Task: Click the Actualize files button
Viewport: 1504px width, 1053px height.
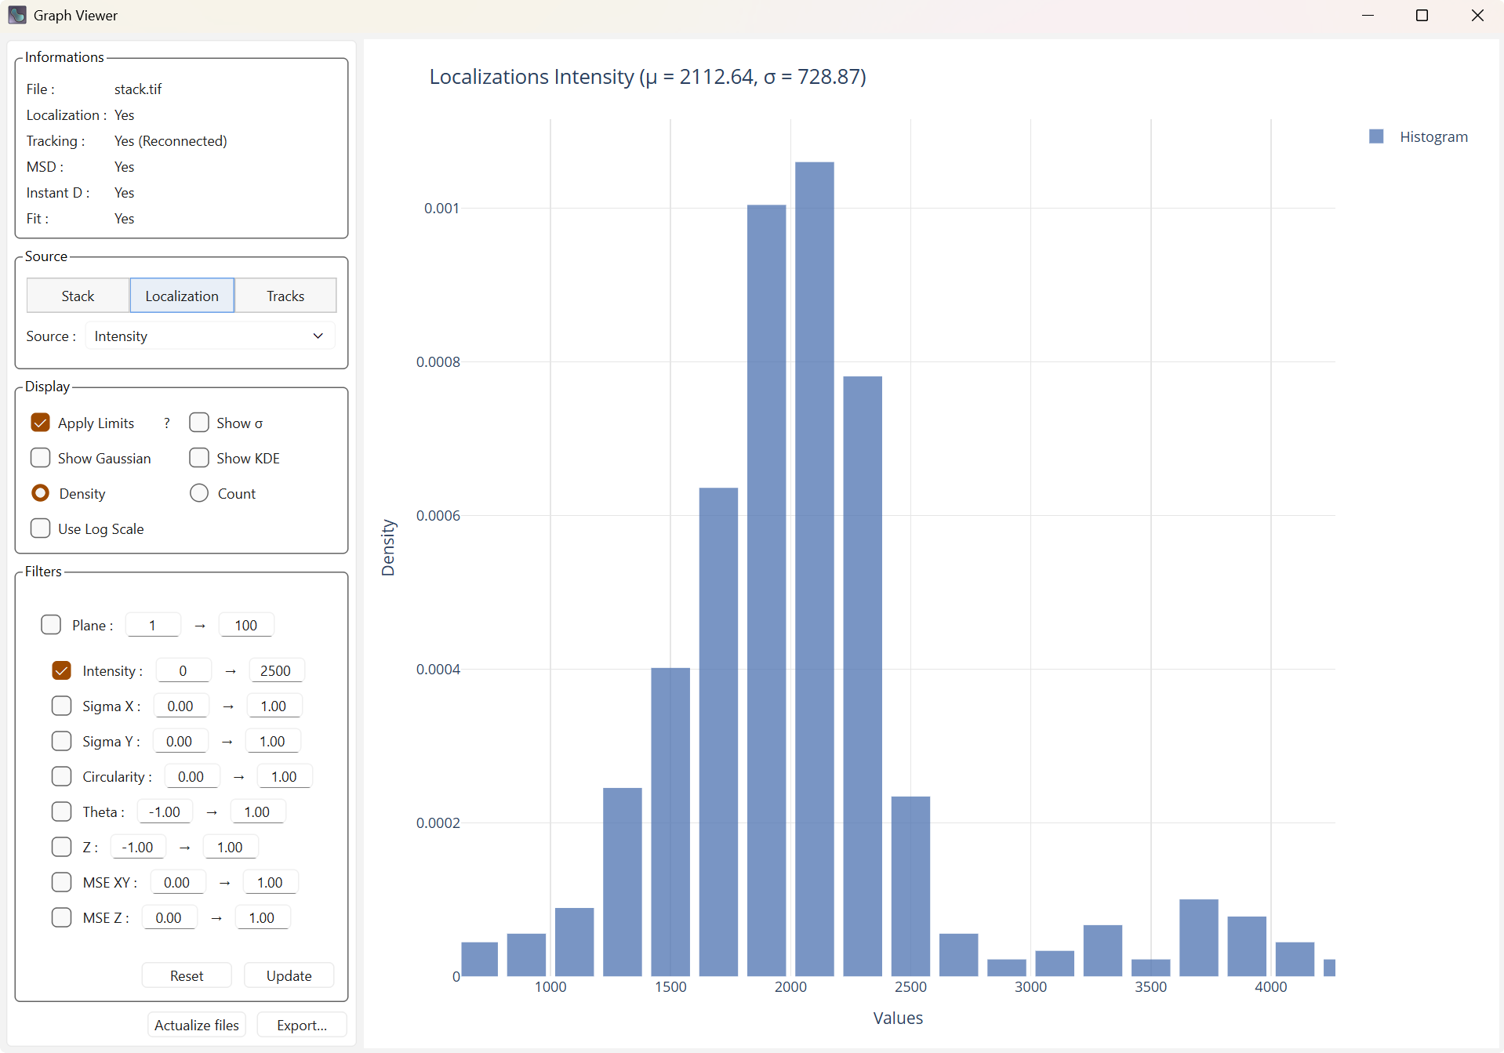Action: coord(196,1026)
